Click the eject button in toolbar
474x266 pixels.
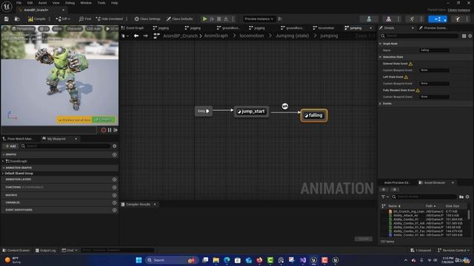pyautogui.click(x=226, y=19)
